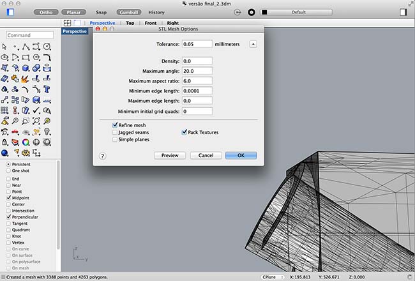The height and width of the screenshot is (281, 415).
Task: Click the black layer color swatch
Action: tap(264, 12)
